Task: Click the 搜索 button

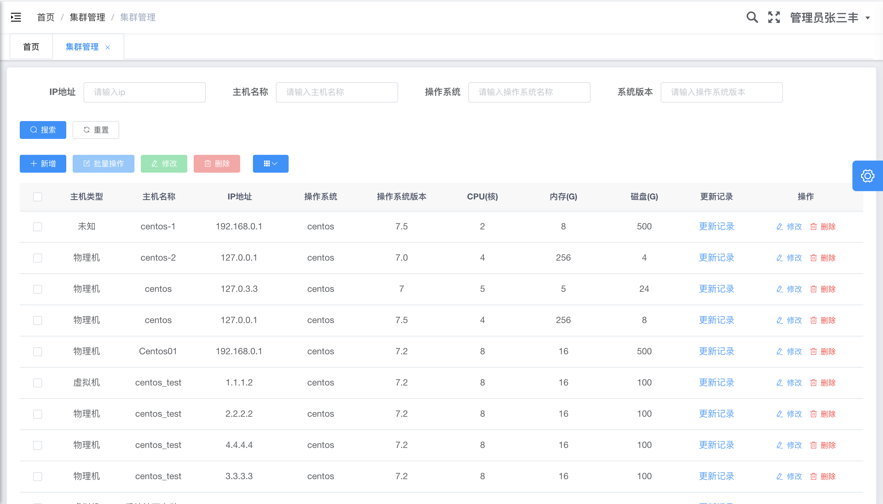Action: click(x=43, y=130)
